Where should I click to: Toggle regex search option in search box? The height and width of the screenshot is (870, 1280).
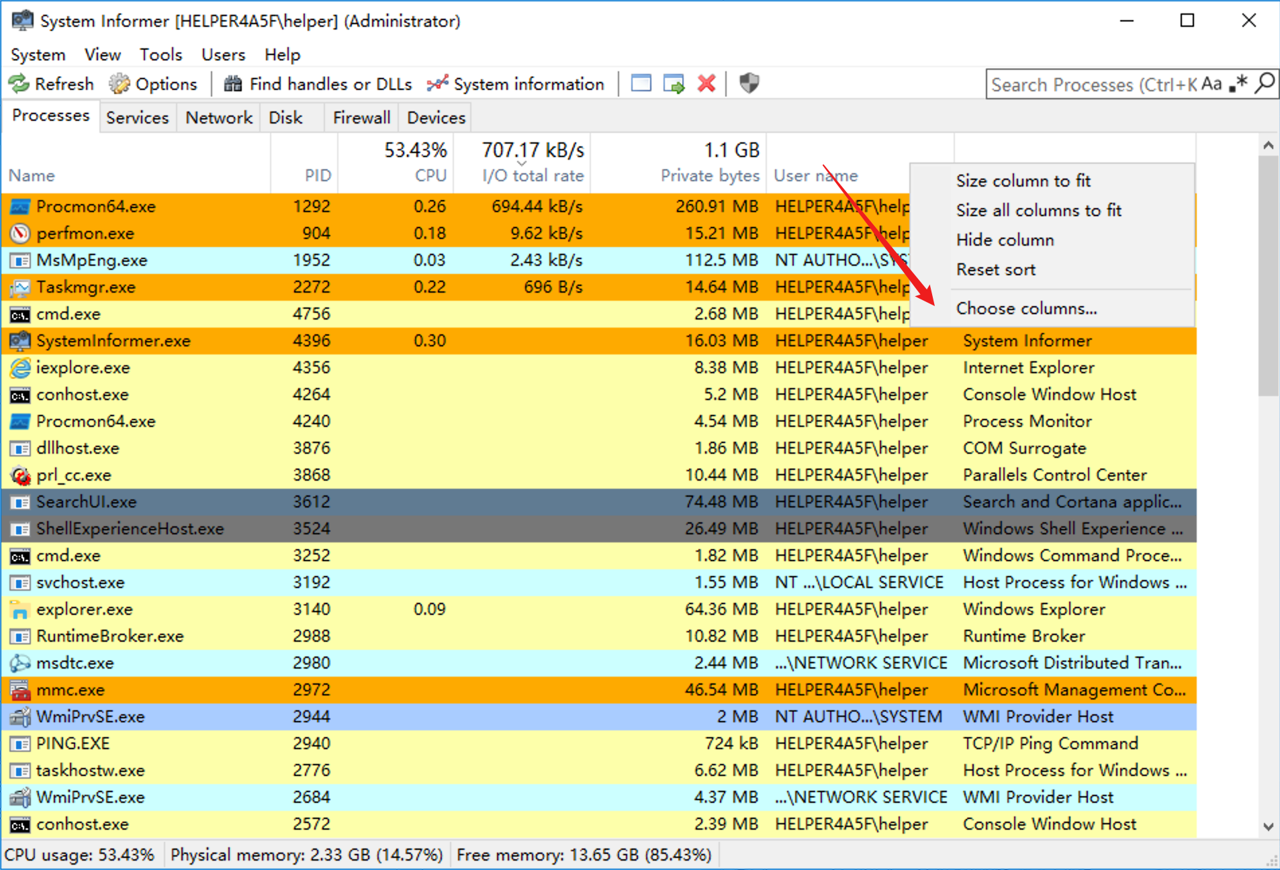(x=1238, y=84)
